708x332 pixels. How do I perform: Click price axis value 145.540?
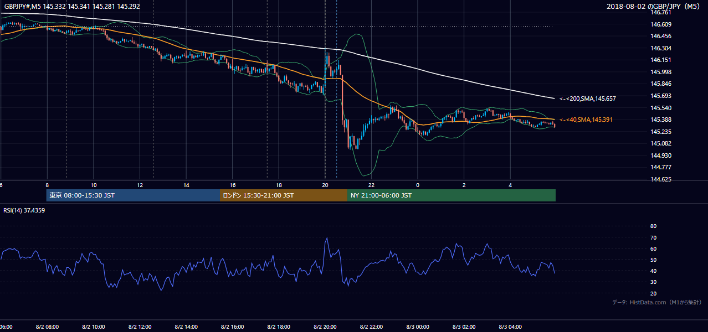(661, 108)
